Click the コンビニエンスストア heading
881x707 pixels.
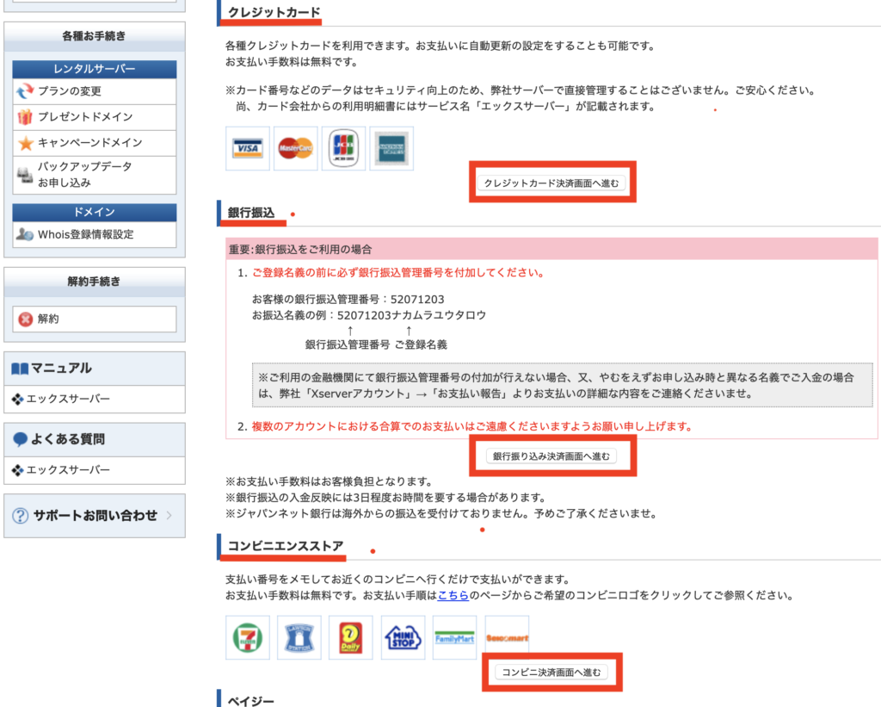[286, 546]
